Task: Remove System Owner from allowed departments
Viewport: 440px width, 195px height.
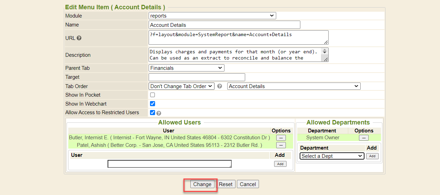Action: tap(363, 138)
